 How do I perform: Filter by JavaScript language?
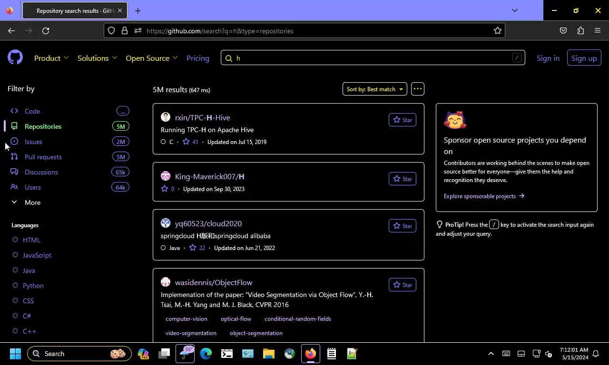pos(37,255)
